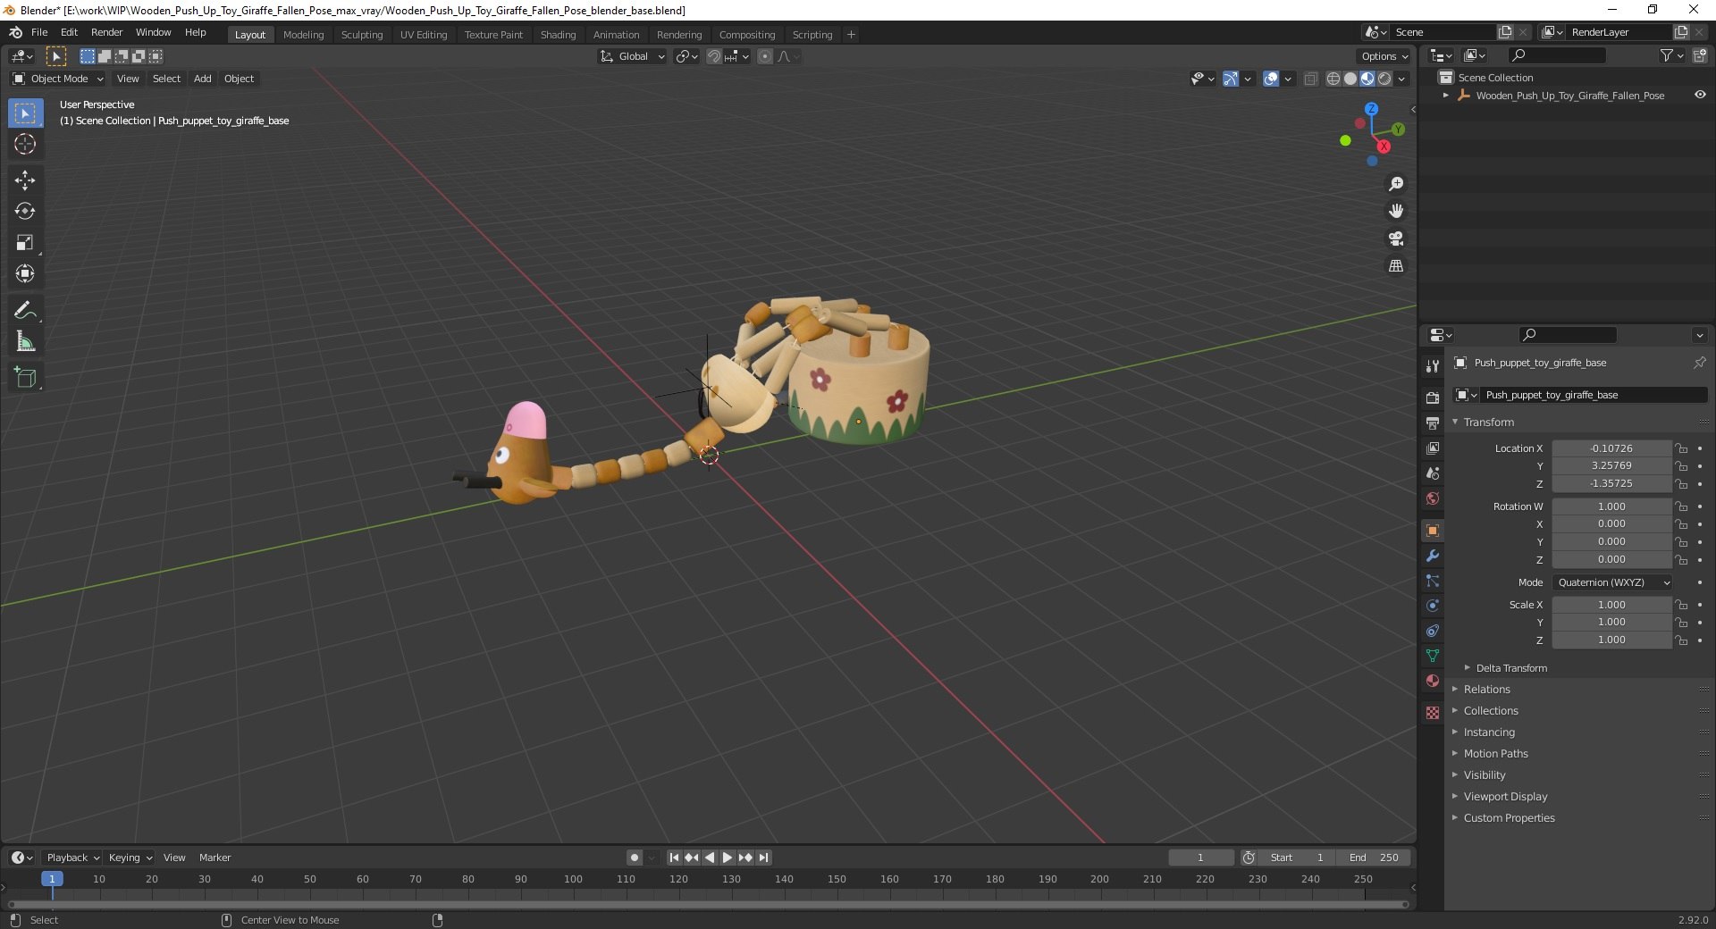Open Output properties tab
This screenshot has height=929, width=1716.
(1433, 423)
